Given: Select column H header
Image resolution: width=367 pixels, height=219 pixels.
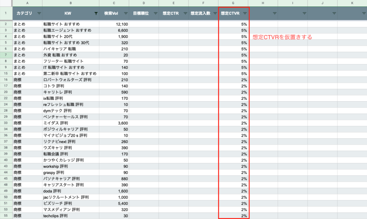Looking at the screenshot, I should (x=263, y=3).
